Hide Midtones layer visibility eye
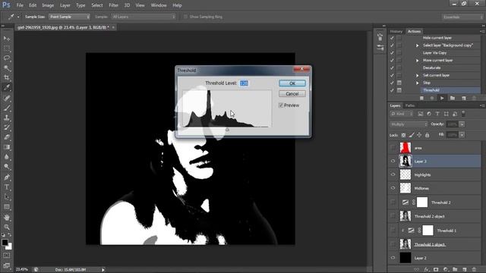Screen dimensions: 486x273 point(393,188)
